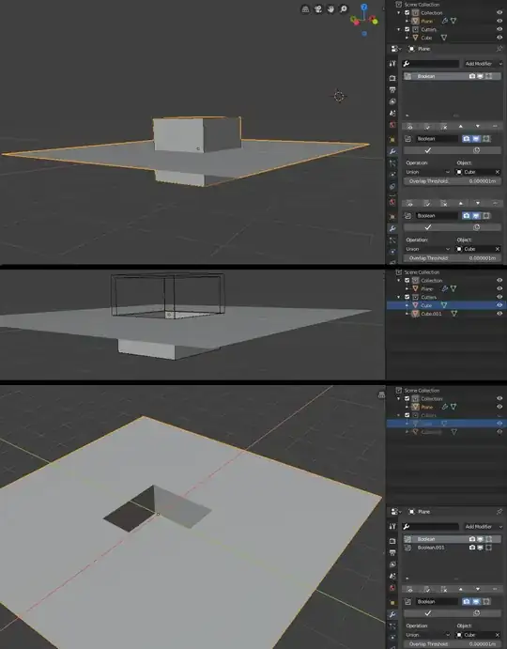The height and width of the screenshot is (649, 507).
Task: Open World tab beside the Boolean.001 modifier list
Action: point(392,588)
